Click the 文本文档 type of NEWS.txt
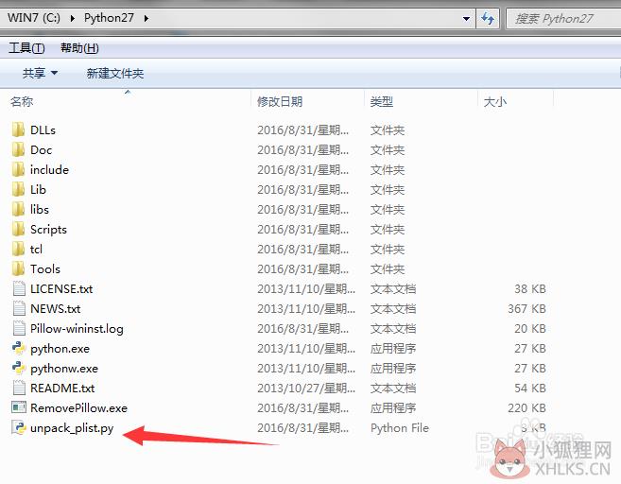Image resolution: width=621 pixels, height=484 pixels. [393, 308]
